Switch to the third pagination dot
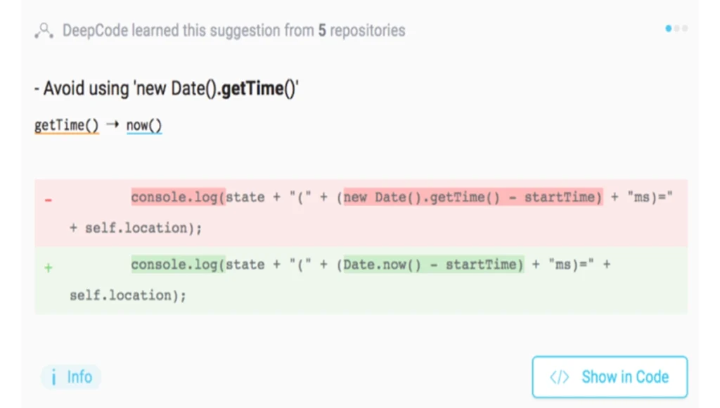 (x=685, y=28)
